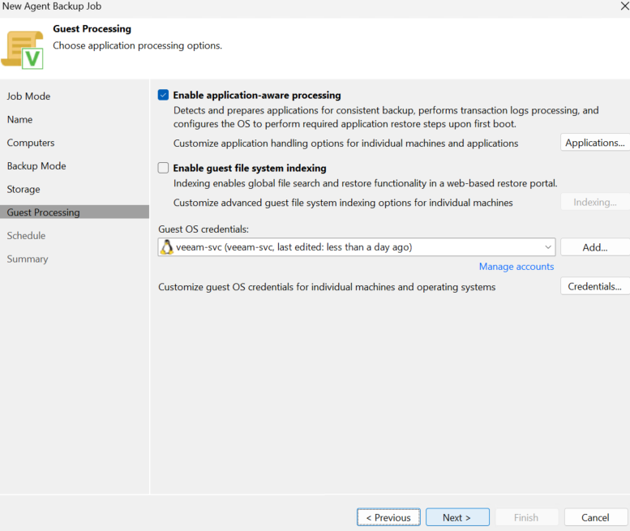Open the Applications... options button

pos(595,143)
